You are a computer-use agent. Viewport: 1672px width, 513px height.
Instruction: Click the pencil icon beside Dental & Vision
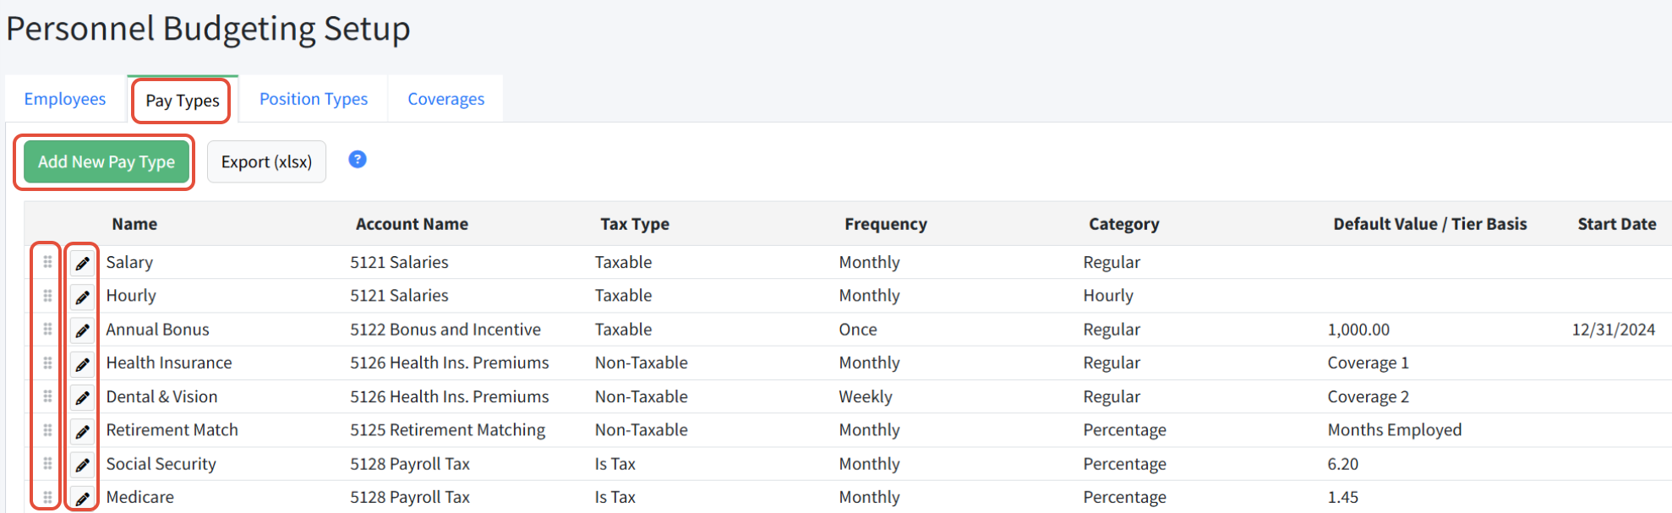82,397
